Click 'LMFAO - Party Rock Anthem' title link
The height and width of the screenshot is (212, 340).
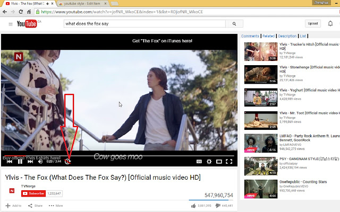click(310, 138)
